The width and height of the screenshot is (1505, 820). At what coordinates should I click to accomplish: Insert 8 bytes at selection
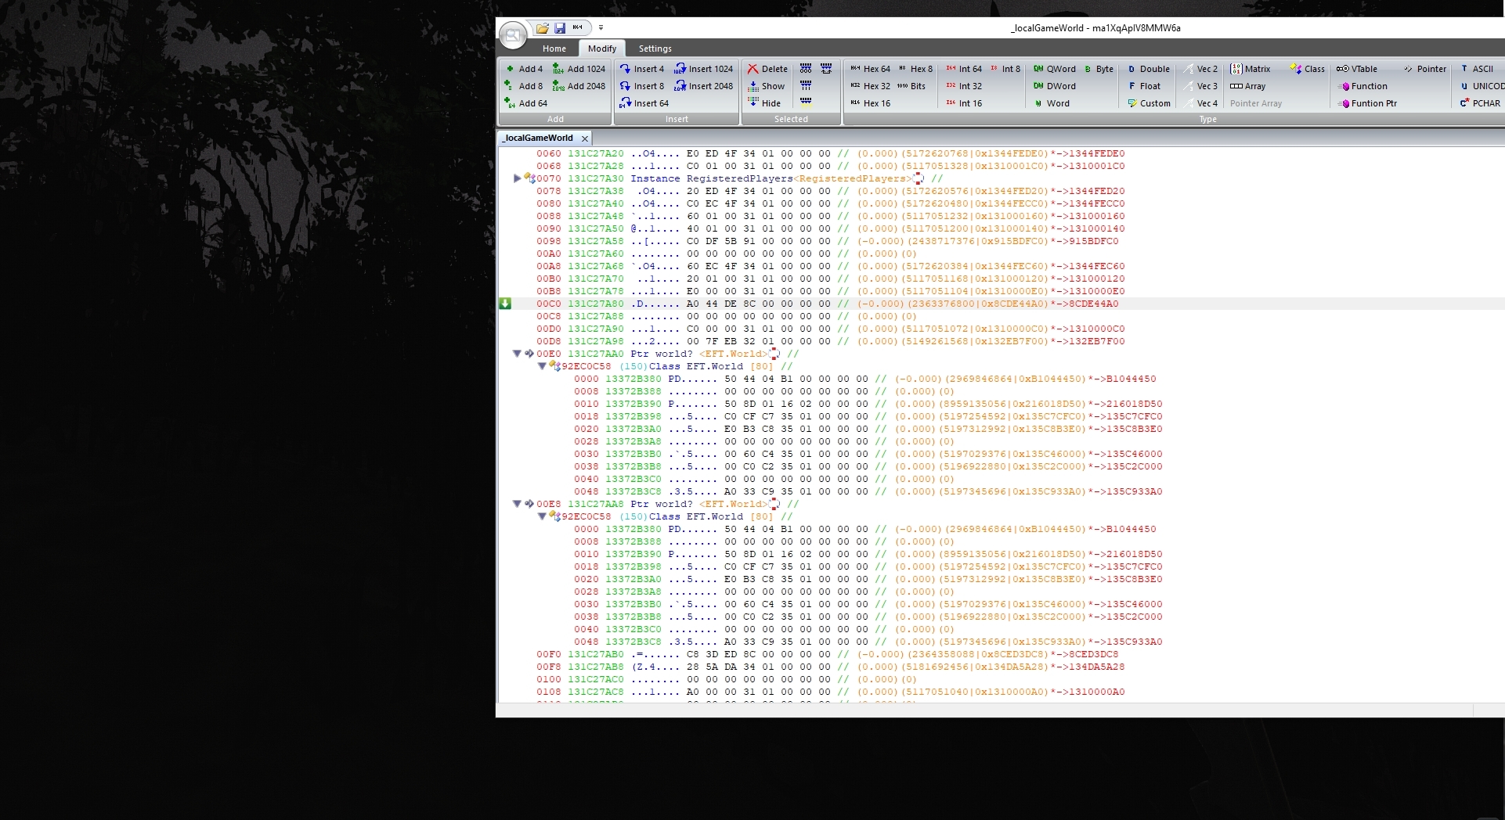point(642,86)
